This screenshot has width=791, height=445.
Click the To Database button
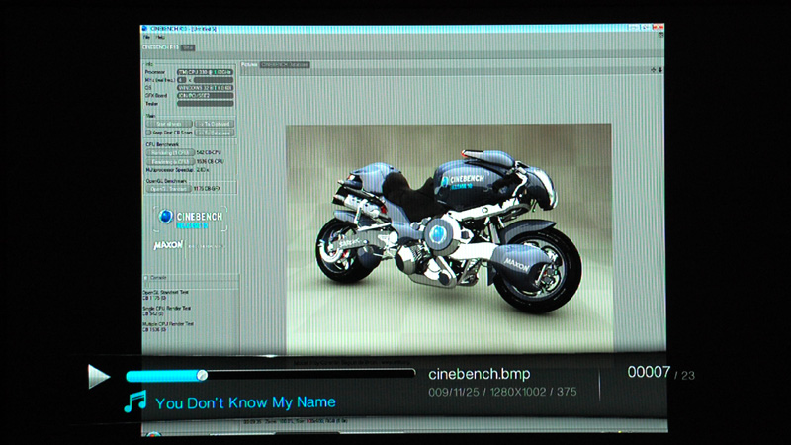(x=215, y=133)
